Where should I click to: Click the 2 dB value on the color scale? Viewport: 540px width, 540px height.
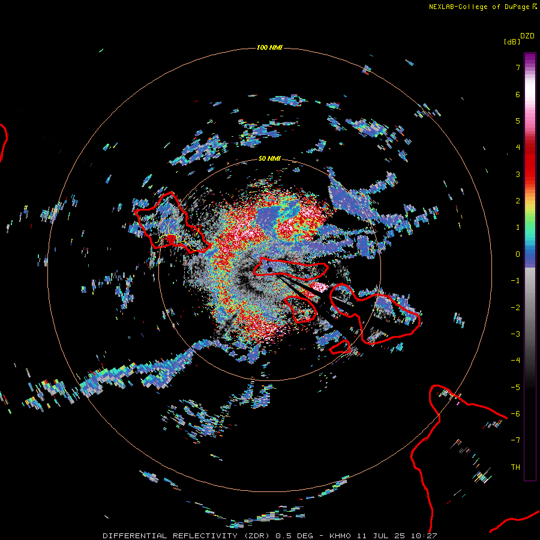coord(518,201)
